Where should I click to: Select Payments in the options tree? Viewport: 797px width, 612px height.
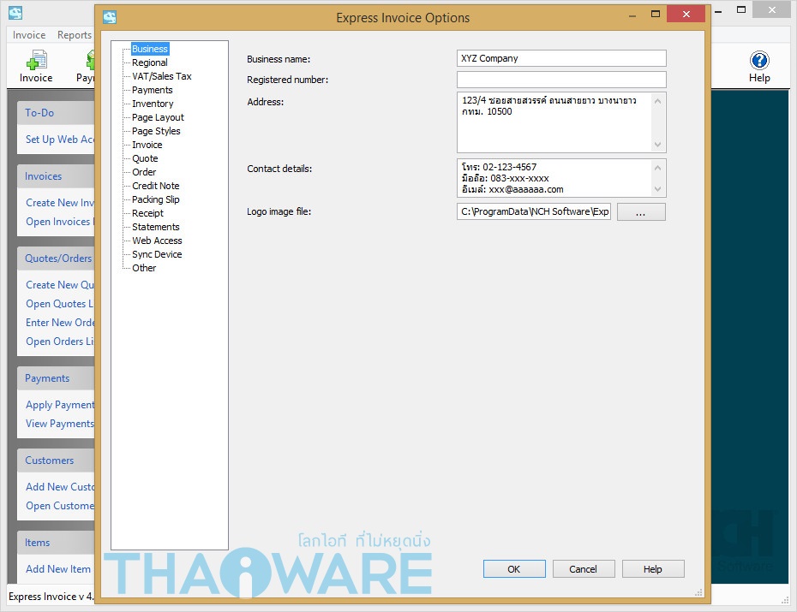coord(152,90)
